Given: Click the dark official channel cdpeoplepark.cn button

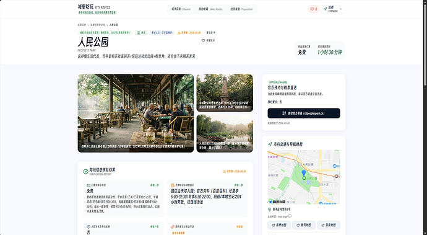Looking at the screenshot, I should click(x=304, y=113).
